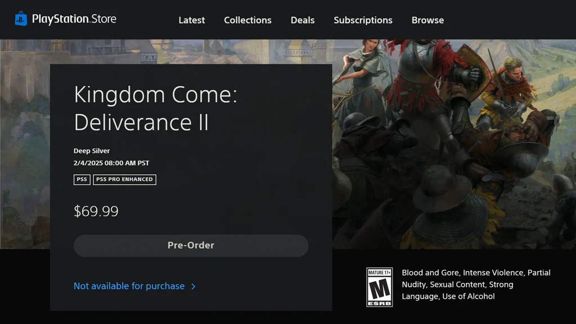Click the 2/4/2025 release date text
The width and height of the screenshot is (576, 324).
(x=111, y=163)
